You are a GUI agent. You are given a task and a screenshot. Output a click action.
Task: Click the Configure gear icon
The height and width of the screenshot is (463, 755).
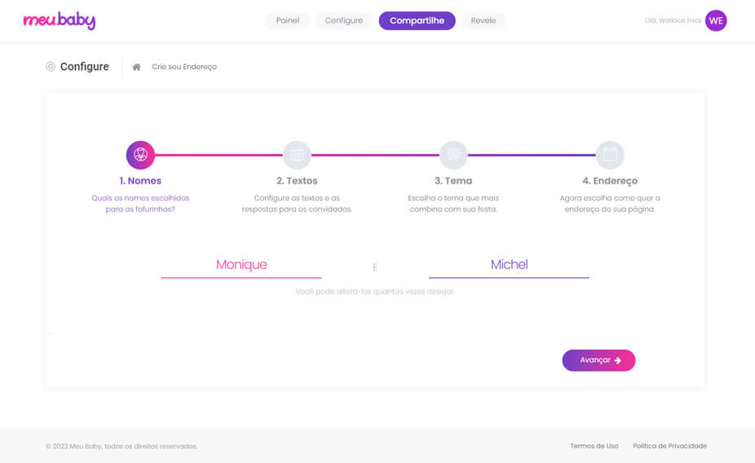pos(51,67)
